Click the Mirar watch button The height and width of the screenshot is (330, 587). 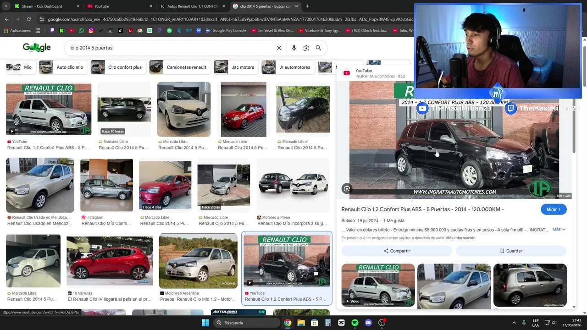click(x=554, y=209)
